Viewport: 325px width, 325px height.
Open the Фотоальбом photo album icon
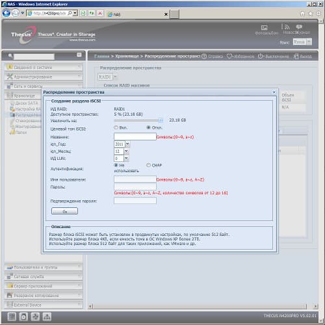click(265, 27)
